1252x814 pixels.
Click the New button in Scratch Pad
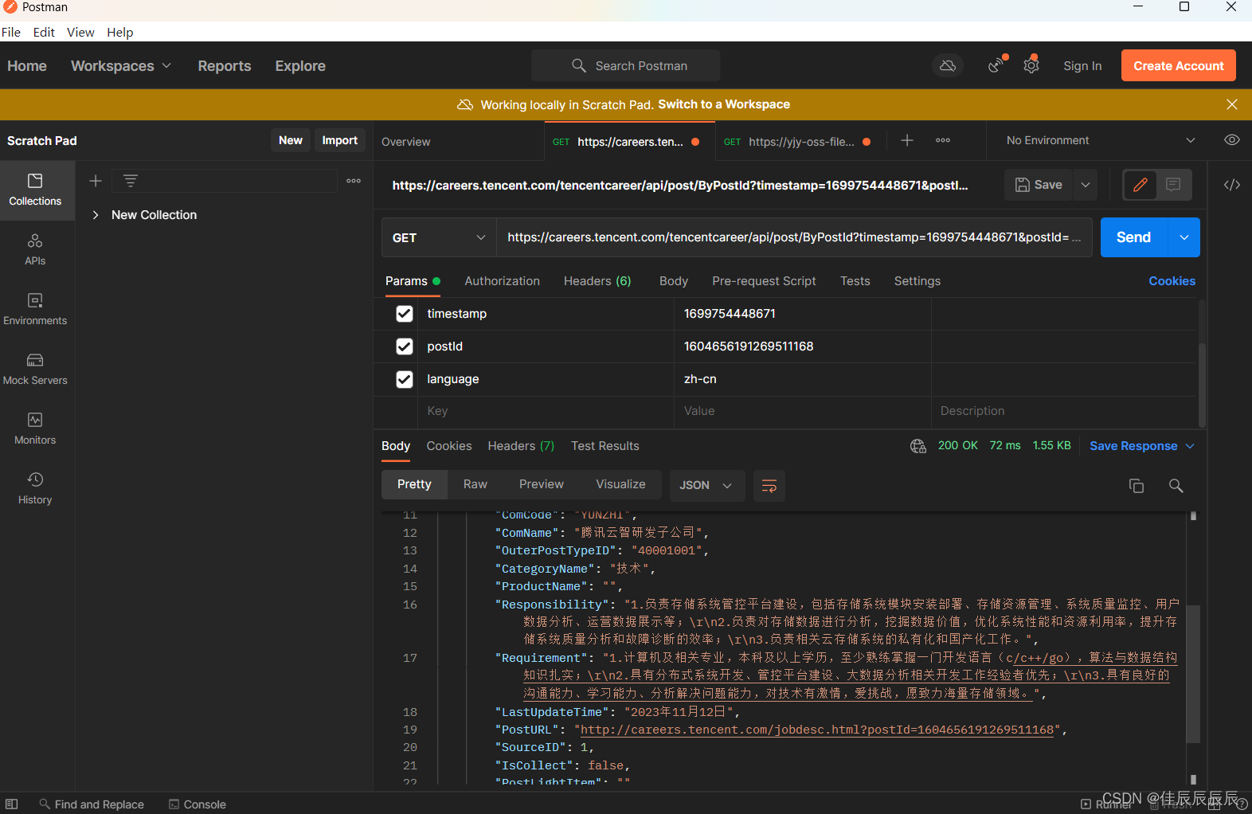point(291,140)
